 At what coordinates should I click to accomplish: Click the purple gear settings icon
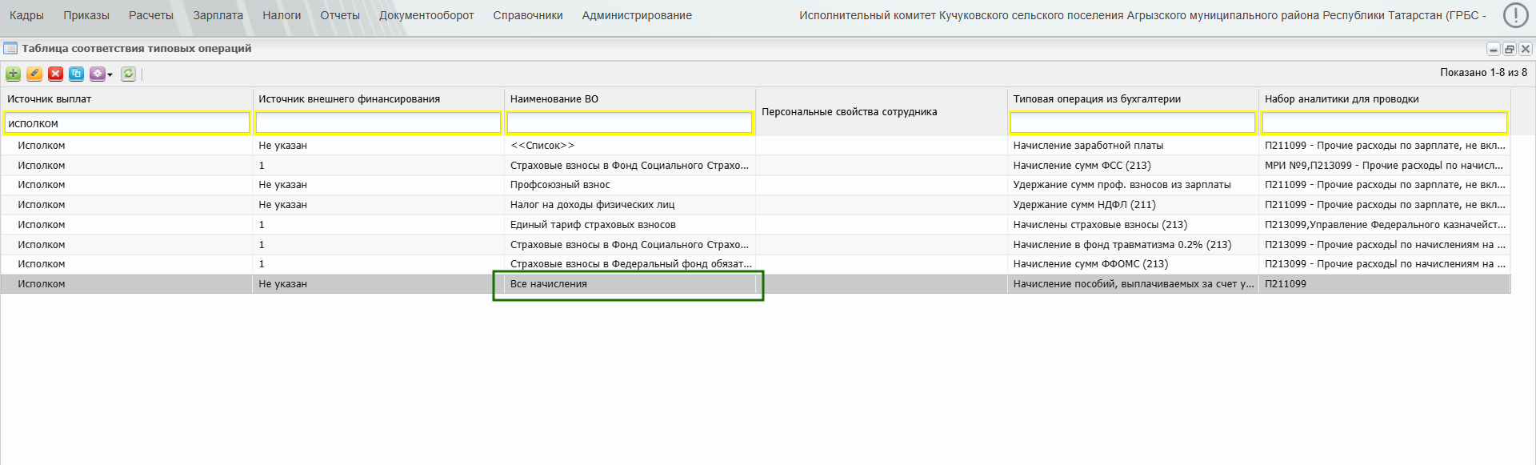(x=97, y=74)
